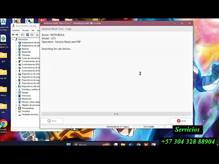Click the Firmware category icon
The height and width of the screenshot is (164, 219).
(x=20, y=96)
